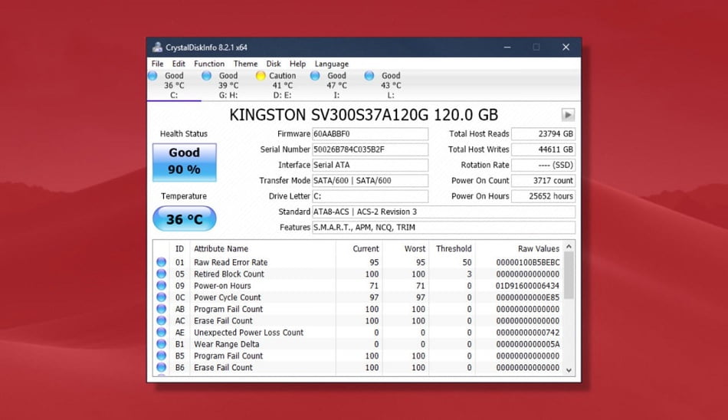Click Total Host Writes value 44611 GB
This screenshot has height=420, width=728.
tap(543, 149)
